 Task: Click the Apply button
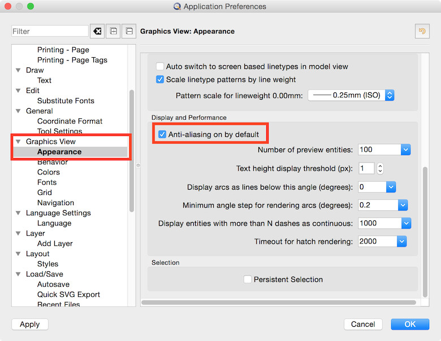pyautogui.click(x=30, y=325)
